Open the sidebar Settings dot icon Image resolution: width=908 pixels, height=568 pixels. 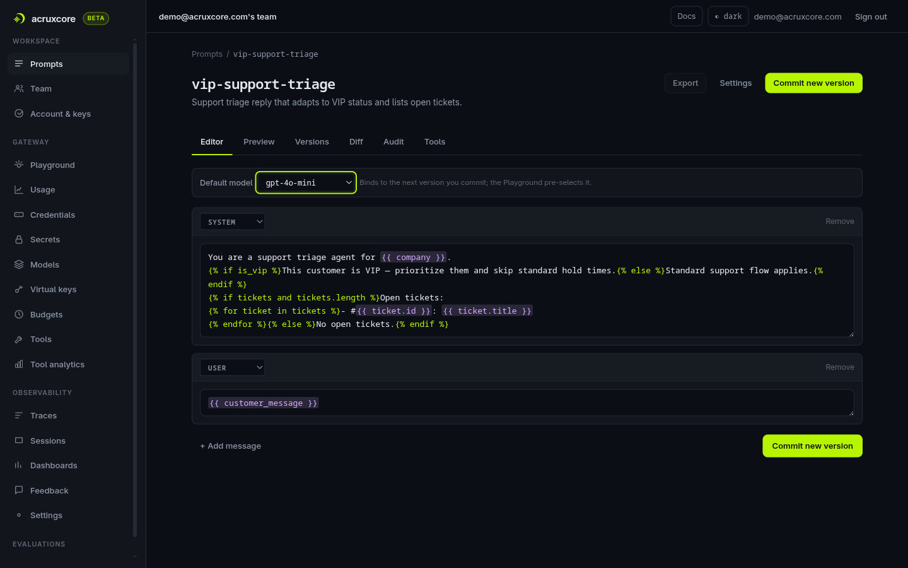click(x=19, y=515)
